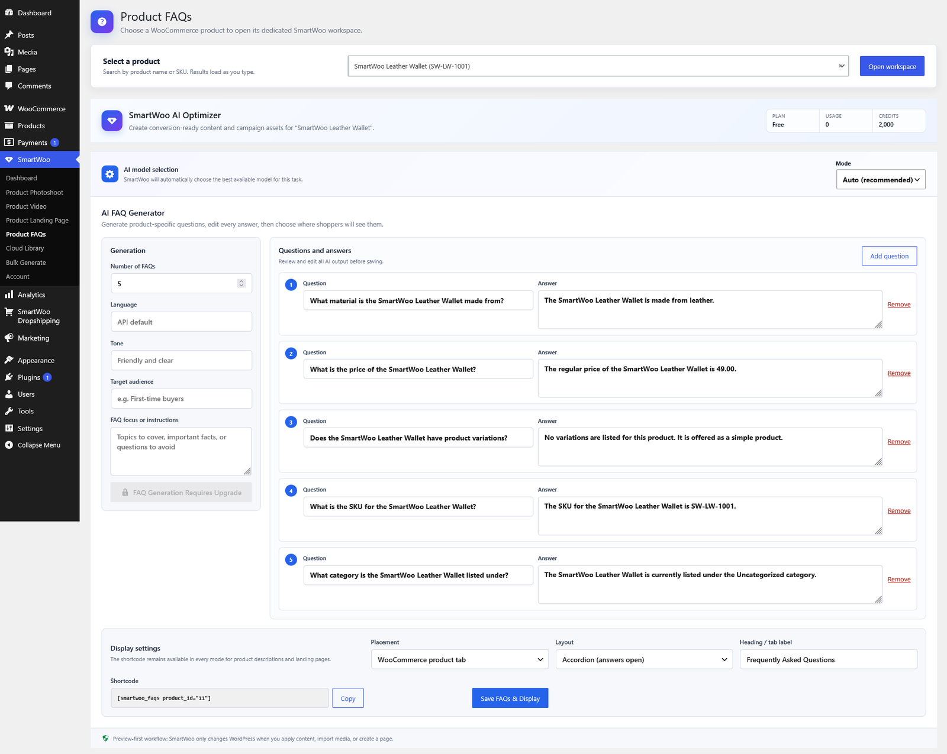Open Cloud Library submenu item

pyautogui.click(x=25, y=248)
